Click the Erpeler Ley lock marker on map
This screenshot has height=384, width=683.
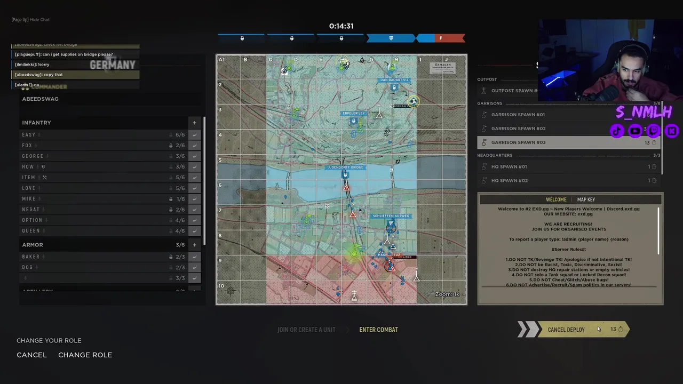point(353,121)
